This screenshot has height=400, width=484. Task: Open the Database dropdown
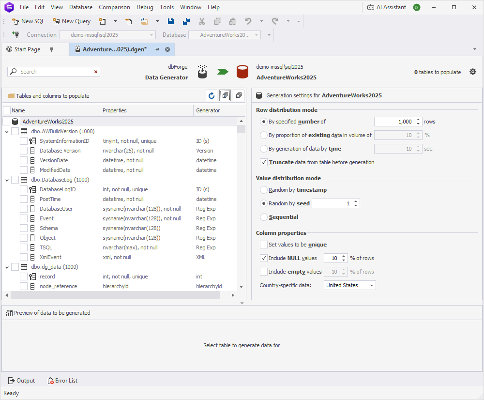[x=225, y=35]
